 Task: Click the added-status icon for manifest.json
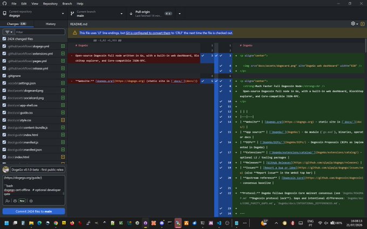tap(63, 150)
